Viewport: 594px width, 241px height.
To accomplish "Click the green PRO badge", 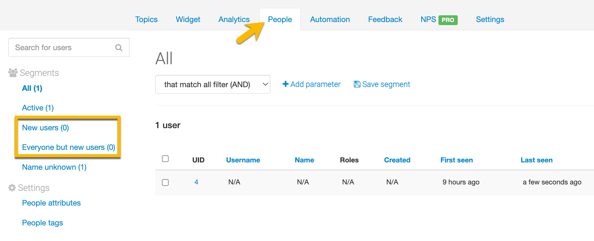I will (x=448, y=20).
